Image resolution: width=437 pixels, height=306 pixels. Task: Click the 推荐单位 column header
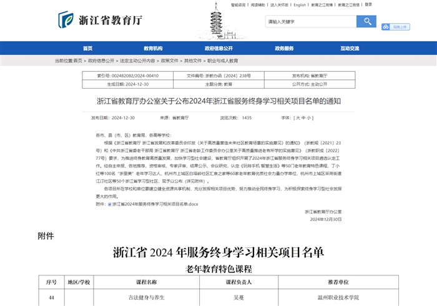338,282
